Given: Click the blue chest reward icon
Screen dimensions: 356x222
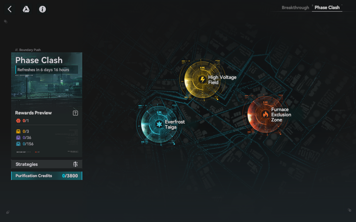Looking at the screenshot, I should (18, 144).
